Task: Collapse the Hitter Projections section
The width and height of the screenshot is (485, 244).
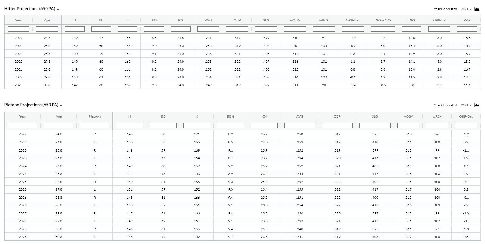Action: tap(58, 9)
